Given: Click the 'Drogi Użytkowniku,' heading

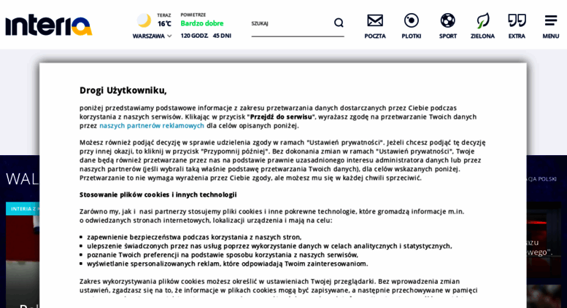Looking at the screenshot, I should tap(123, 90).
